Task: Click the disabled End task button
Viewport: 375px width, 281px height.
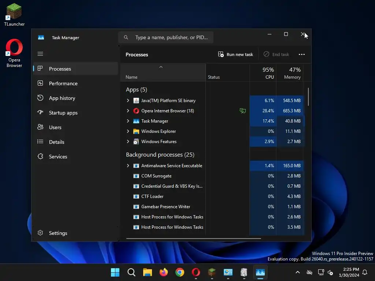Action: pos(276,55)
